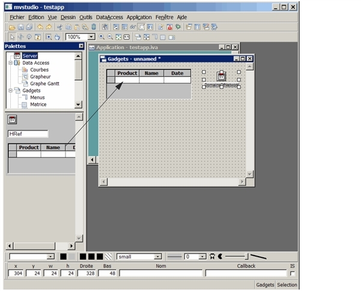Screen dimensions: 361x291
Task: Click the Undo arrow icon
Action: click(x=40, y=27)
